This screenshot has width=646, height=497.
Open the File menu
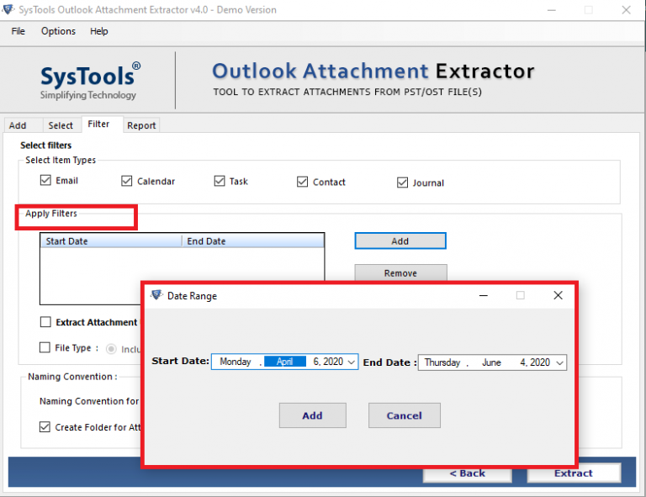tap(18, 31)
